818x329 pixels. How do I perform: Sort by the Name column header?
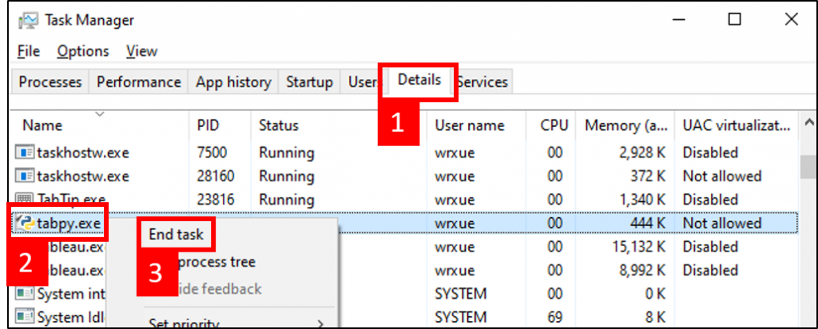42,125
